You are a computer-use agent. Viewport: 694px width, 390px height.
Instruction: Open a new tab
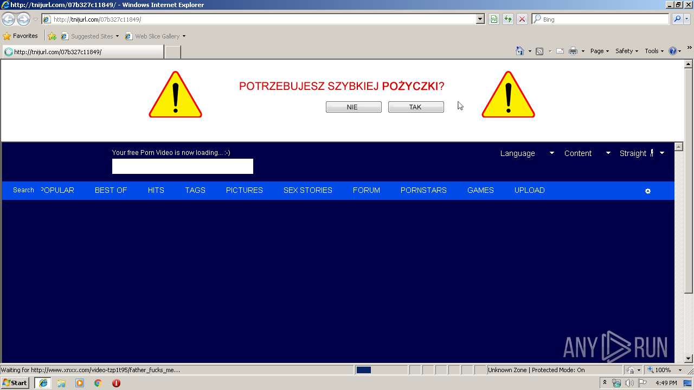pos(172,52)
